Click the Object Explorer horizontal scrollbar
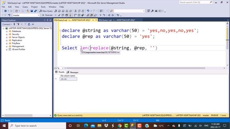230x129 pixels. click(x=18, y=115)
